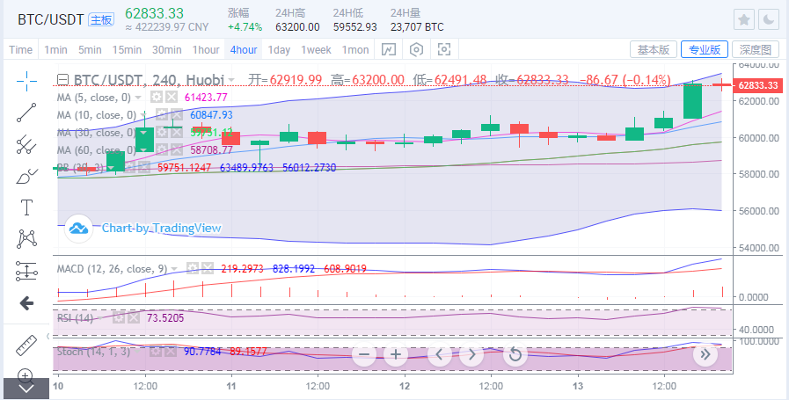Click the current price label 62833.33 on axis
The image size is (789, 400).
[758, 85]
